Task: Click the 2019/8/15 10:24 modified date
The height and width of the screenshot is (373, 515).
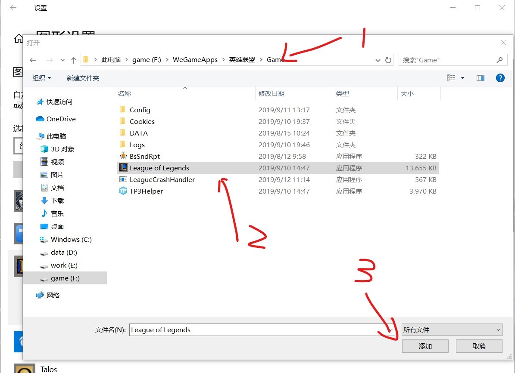Action: click(x=284, y=133)
